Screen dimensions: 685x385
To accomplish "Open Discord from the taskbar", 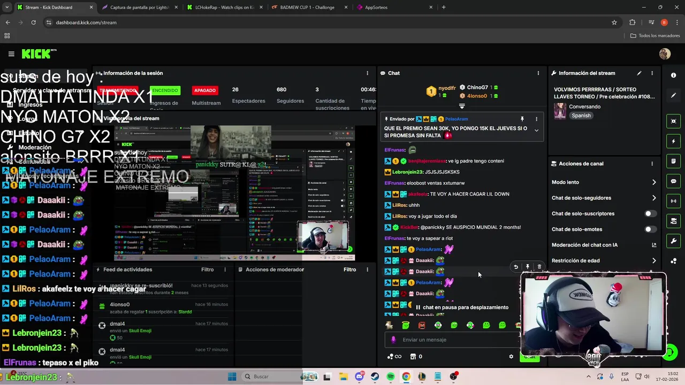I will (x=359, y=376).
